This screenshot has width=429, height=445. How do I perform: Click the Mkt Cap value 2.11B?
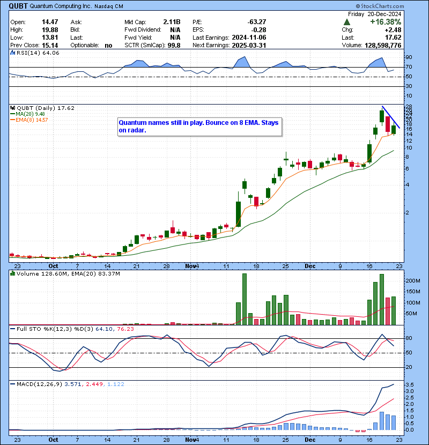pos(172,22)
